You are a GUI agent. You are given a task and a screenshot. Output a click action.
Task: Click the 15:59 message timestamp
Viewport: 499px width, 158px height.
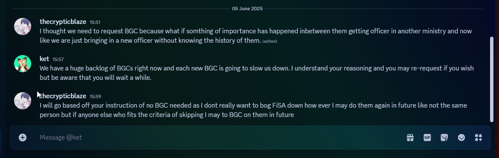95,97
